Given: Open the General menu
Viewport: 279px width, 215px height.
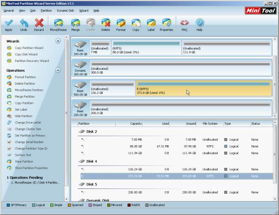Looking at the screenshot, I should click(x=8, y=11).
